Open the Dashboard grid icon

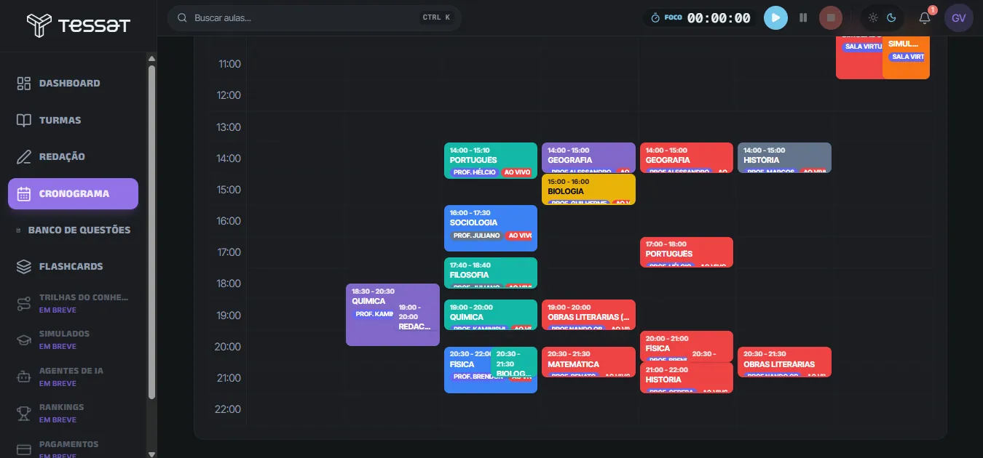click(23, 83)
